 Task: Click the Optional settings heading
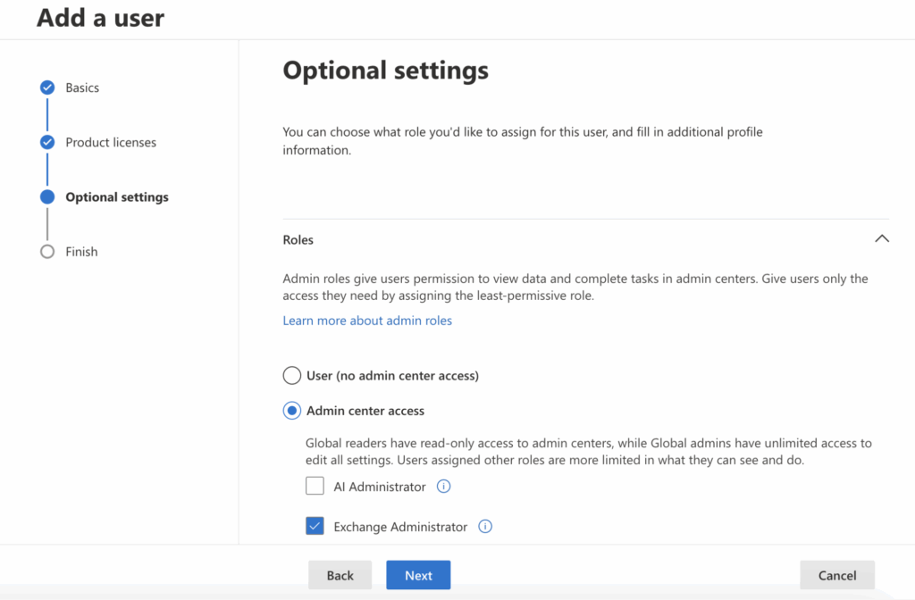(385, 70)
